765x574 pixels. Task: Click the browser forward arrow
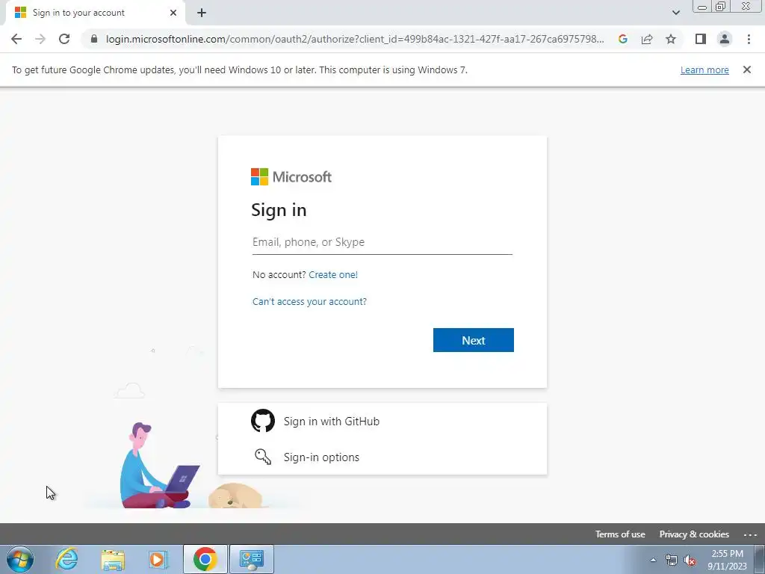coord(40,39)
